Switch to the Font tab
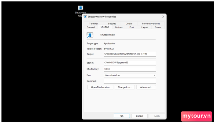 tap(132, 27)
